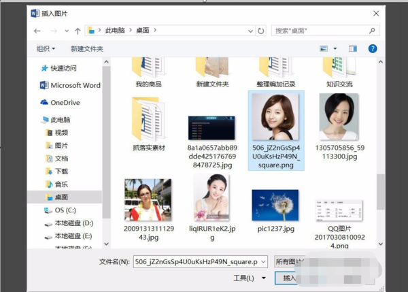The image size is (408, 292).
Task: Click 新建文件夹 button
Action: point(87,49)
